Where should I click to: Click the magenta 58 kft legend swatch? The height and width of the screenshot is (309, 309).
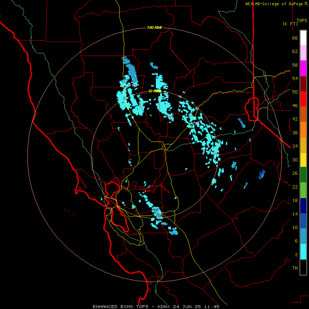[303, 68]
